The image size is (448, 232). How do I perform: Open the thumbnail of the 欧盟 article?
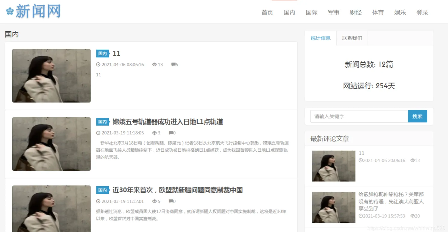pos(52,209)
